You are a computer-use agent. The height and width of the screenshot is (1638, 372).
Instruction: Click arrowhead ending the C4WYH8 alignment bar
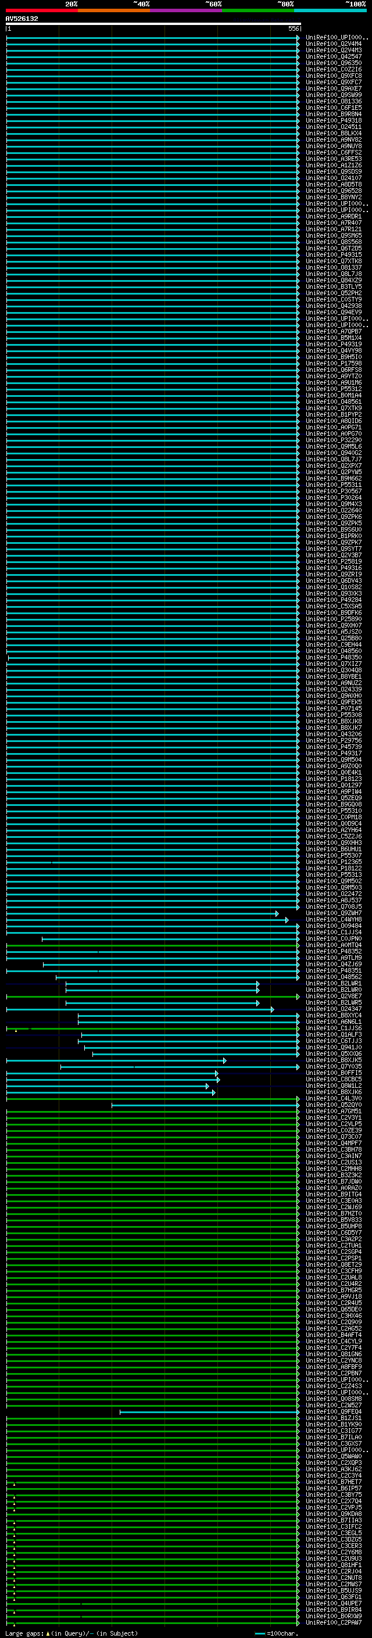(287, 919)
